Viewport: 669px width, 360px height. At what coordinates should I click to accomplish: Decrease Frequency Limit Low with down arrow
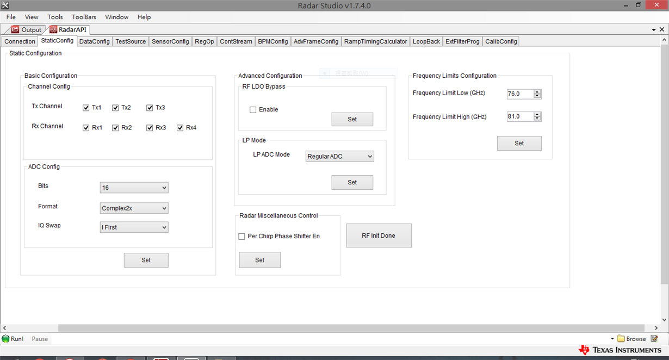537,96
